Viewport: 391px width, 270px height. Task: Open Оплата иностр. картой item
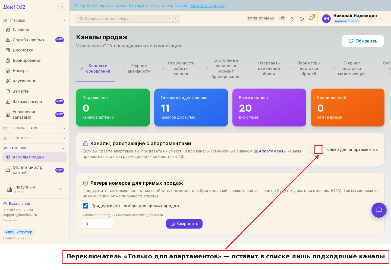pos(34,170)
